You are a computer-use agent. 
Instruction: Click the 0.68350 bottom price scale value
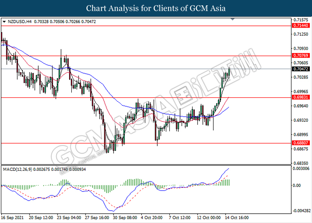300,163
